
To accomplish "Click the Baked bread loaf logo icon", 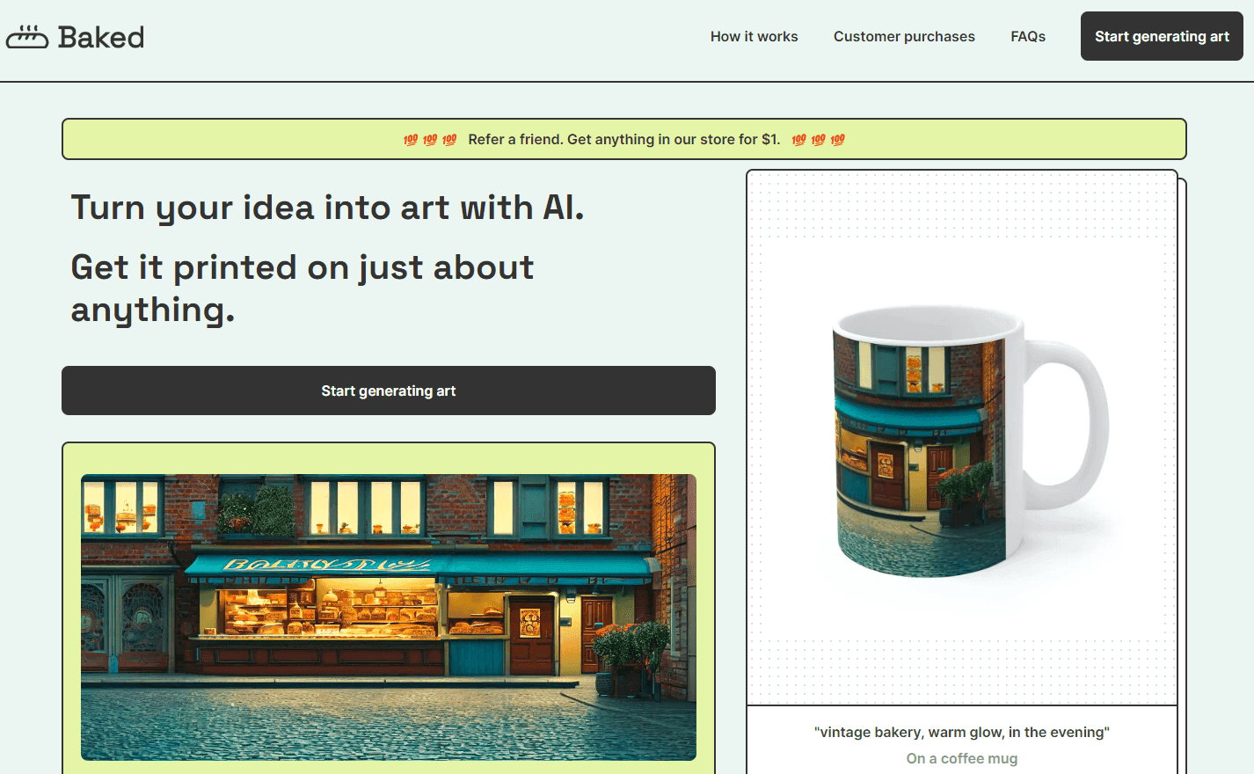I will (x=27, y=37).
